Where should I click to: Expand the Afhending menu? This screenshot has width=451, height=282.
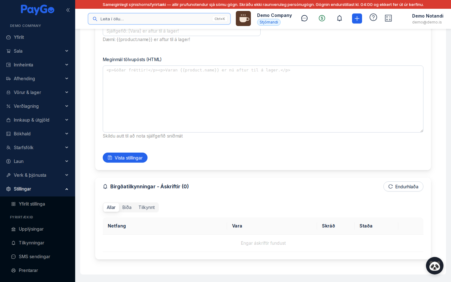[38, 79]
